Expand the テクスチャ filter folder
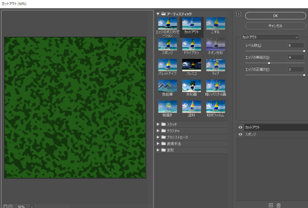The width and height of the screenshot is (308, 208). point(158,131)
